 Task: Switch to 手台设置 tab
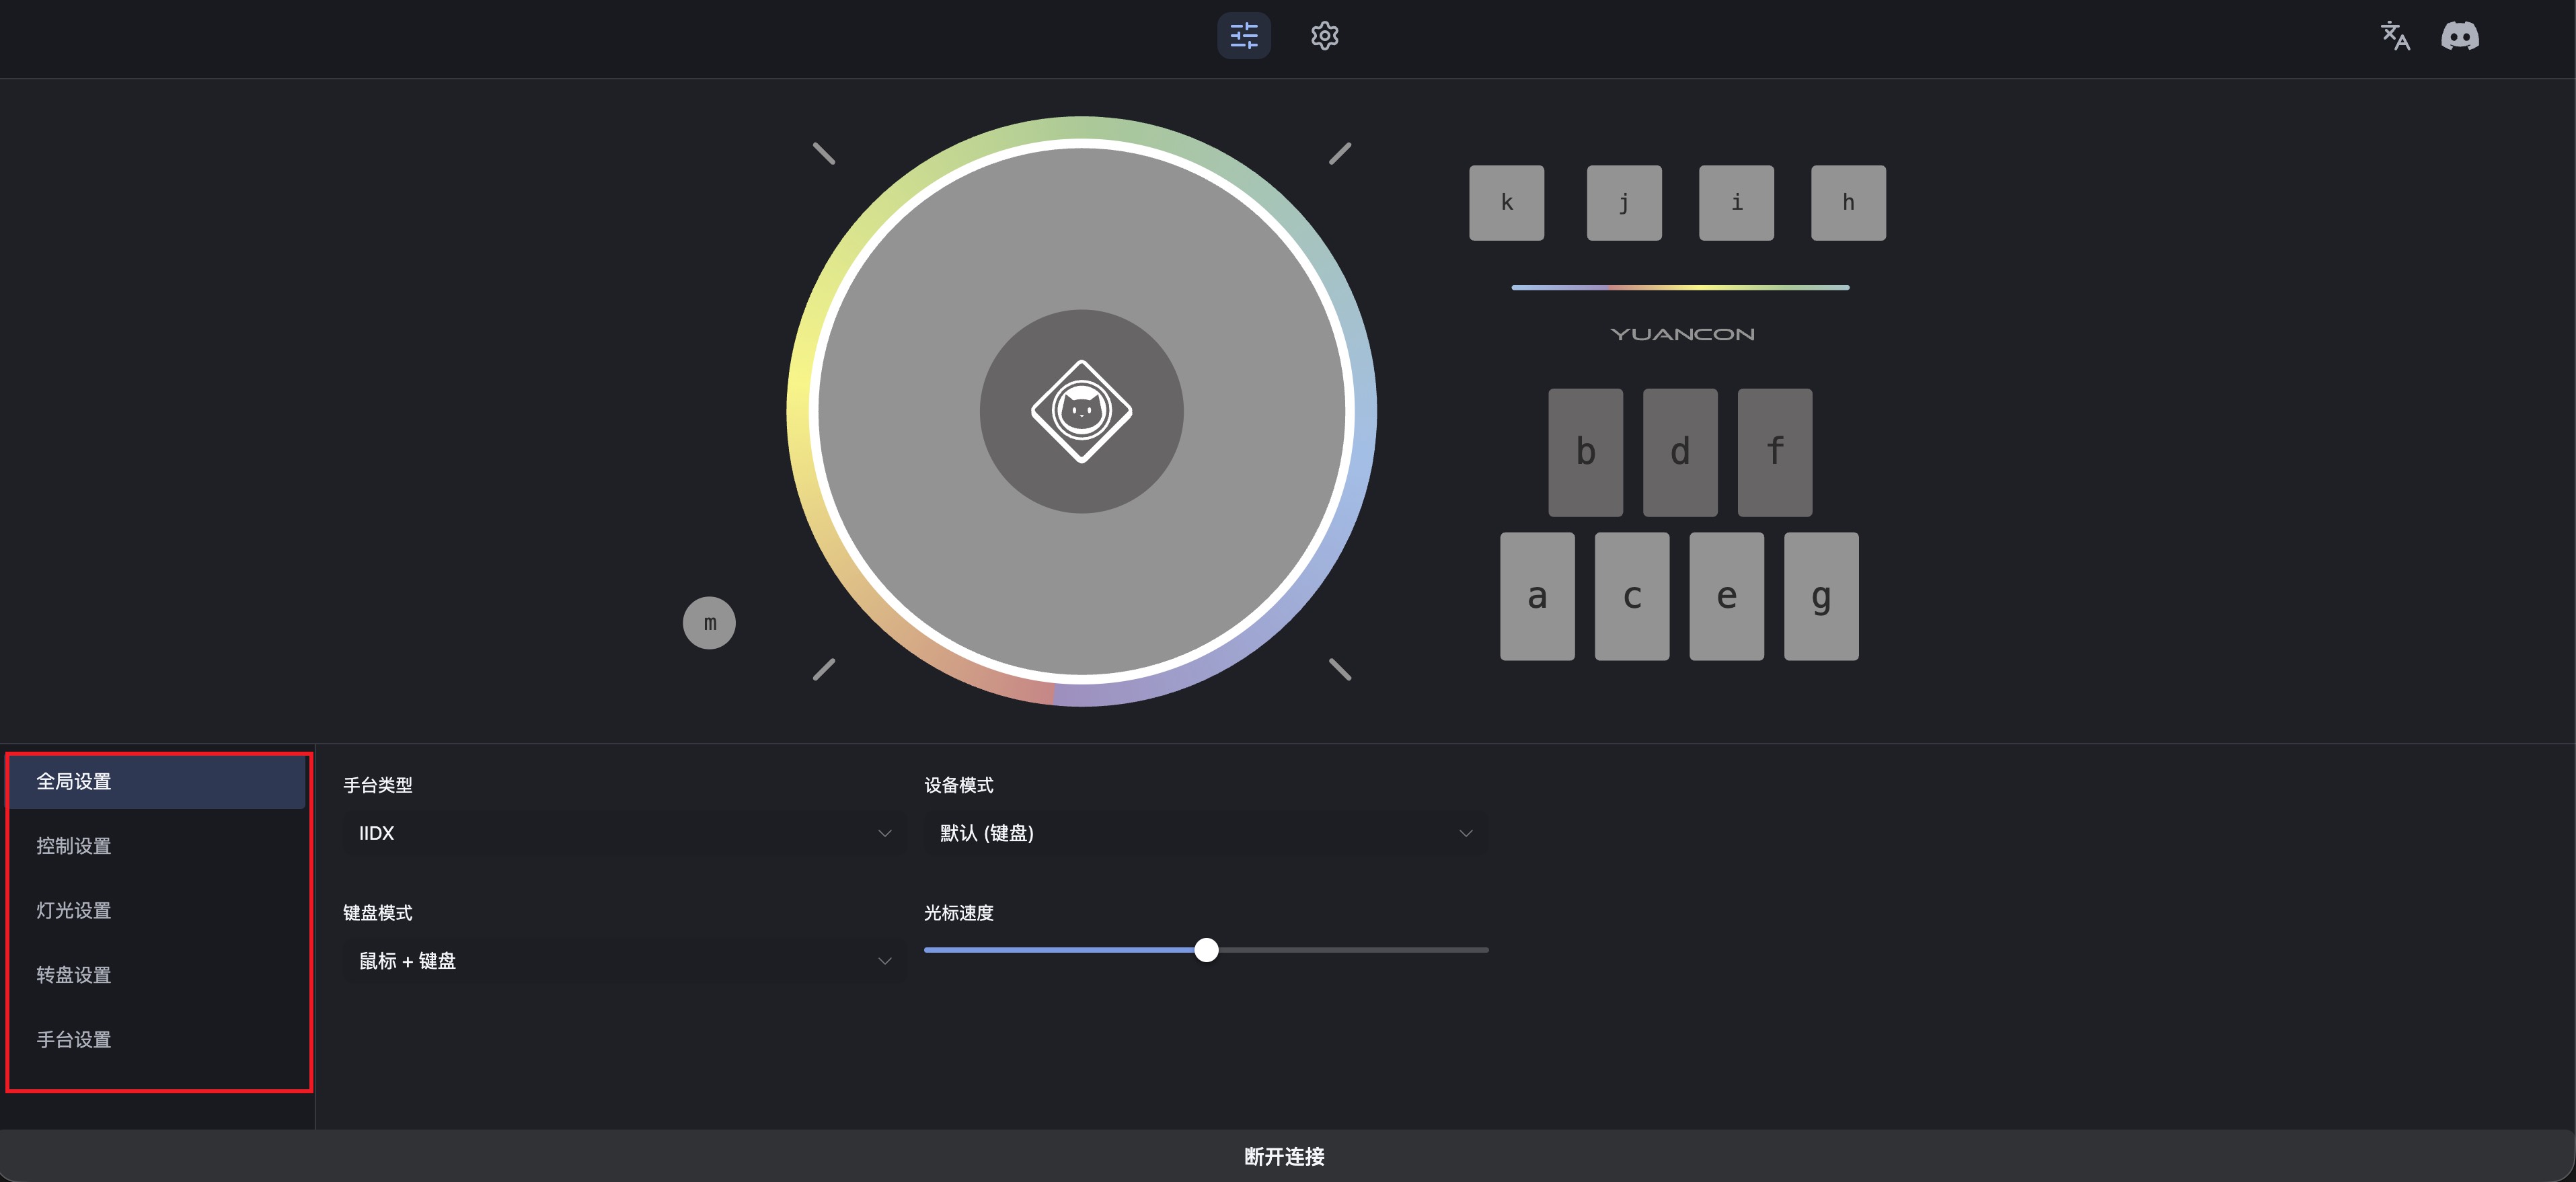pos(157,1040)
